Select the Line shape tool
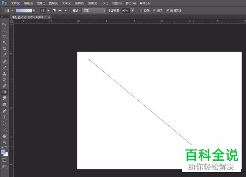 tap(4, 130)
